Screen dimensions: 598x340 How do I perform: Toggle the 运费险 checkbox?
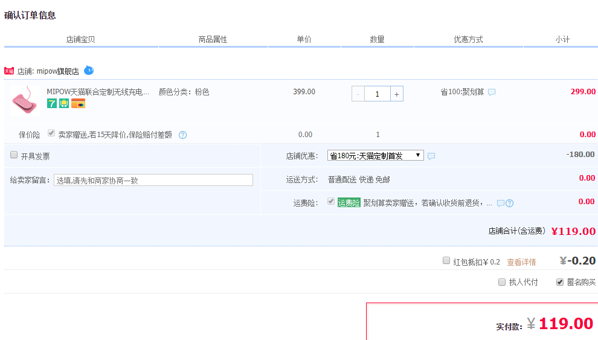(331, 201)
